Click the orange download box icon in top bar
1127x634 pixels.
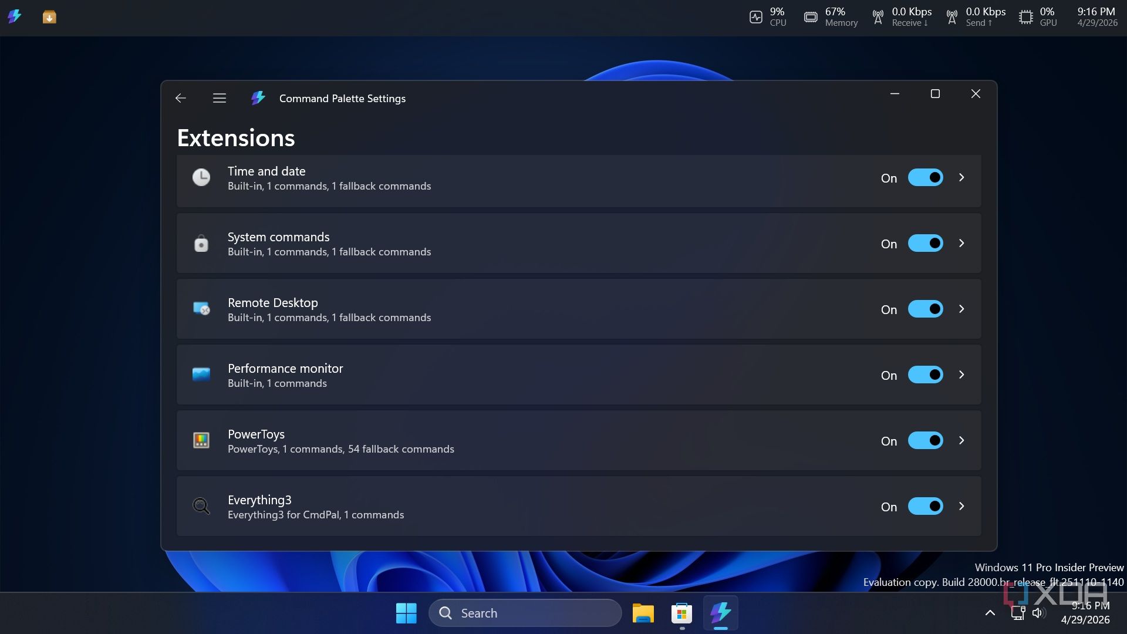49,17
